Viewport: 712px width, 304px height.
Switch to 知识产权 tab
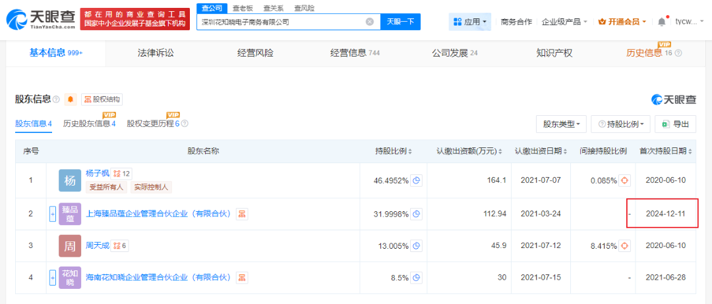554,53
